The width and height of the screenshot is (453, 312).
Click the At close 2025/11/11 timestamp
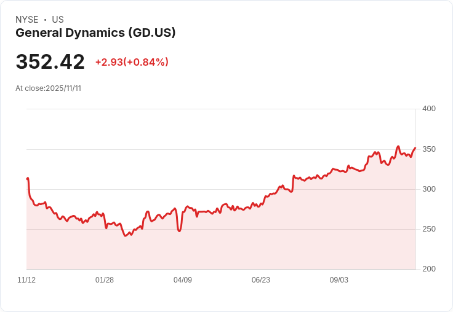48,88
